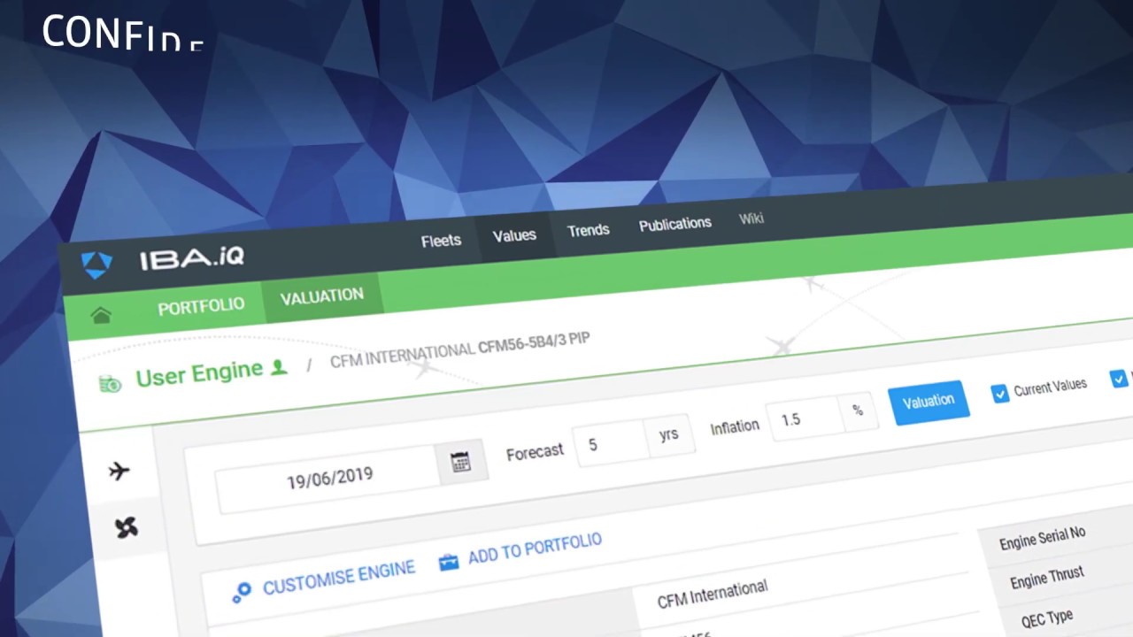Toggle the checkbox right of Current Values
1133x637 pixels.
tap(1118, 379)
